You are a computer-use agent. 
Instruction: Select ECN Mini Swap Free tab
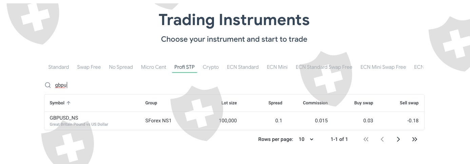(383, 67)
